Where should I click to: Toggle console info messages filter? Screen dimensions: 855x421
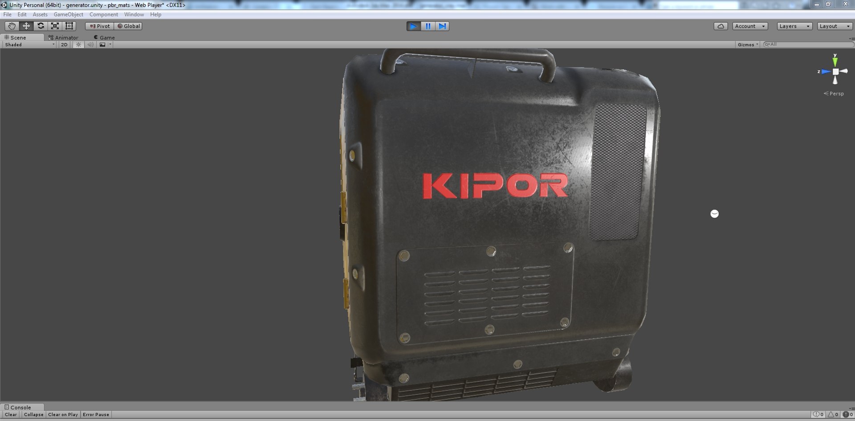point(818,414)
